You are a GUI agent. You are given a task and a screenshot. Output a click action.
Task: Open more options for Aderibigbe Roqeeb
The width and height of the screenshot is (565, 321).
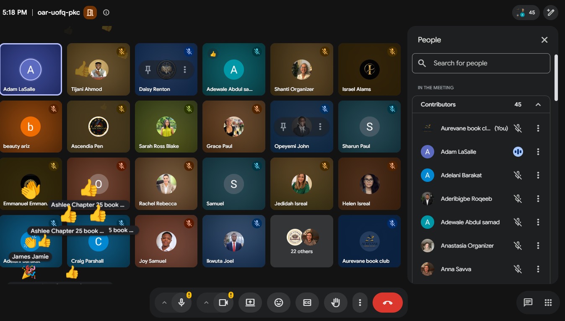[x=538, y=199]
